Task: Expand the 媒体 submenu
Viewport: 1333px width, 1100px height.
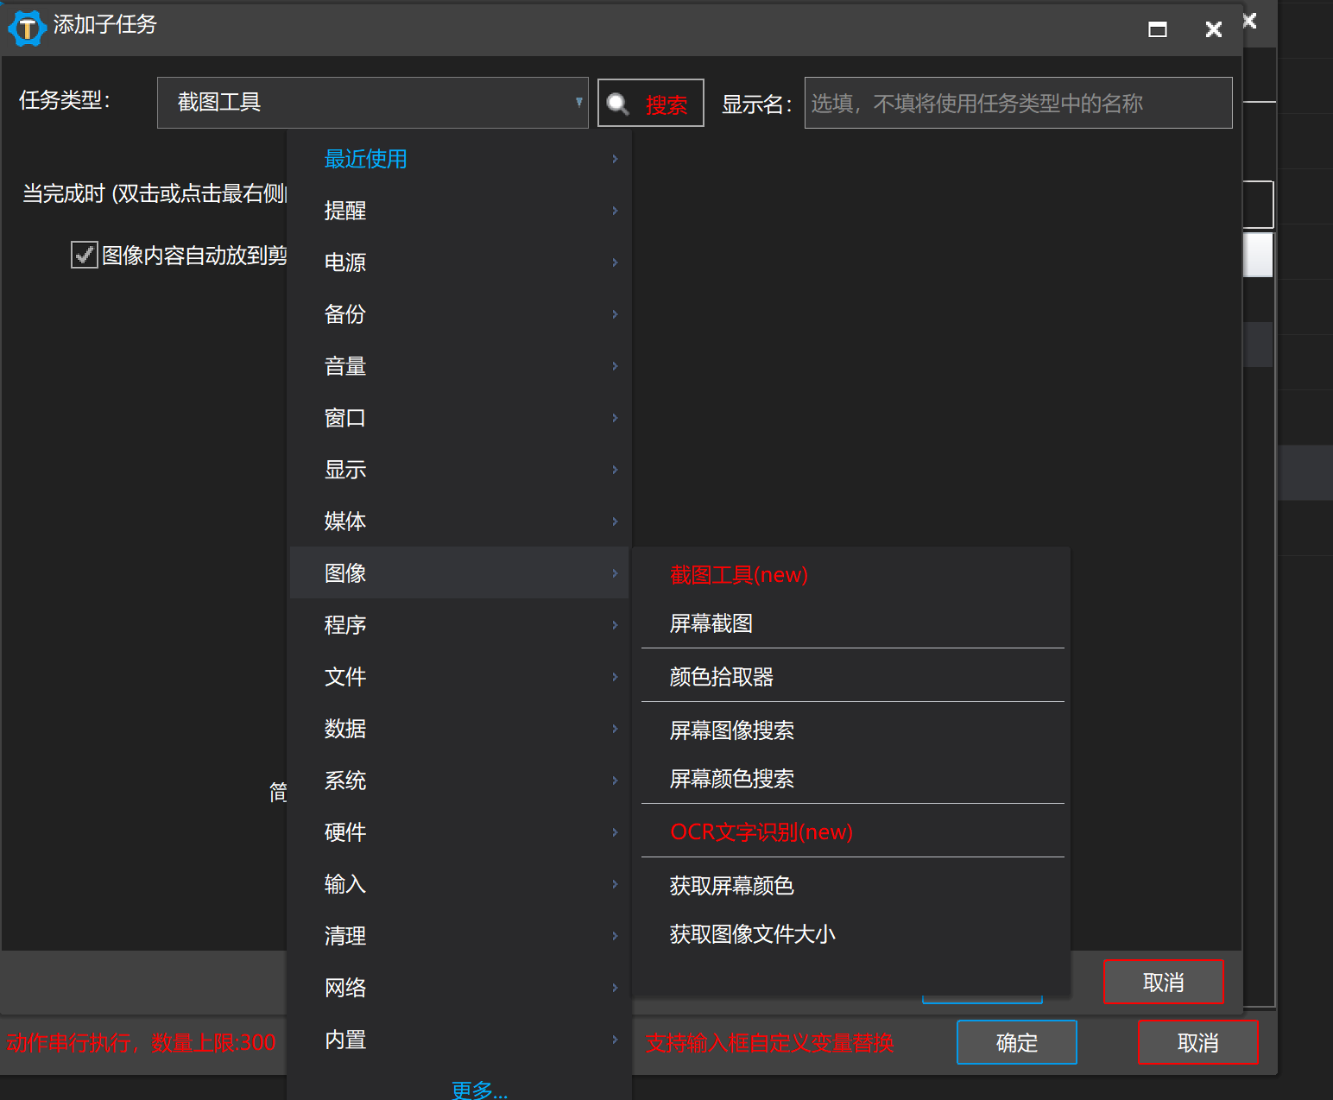Action: [x=459, y=522]
